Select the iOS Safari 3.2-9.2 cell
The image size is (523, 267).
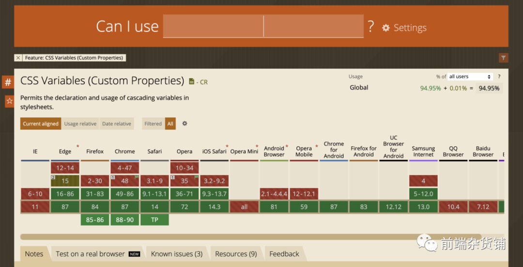click(215, 181)
